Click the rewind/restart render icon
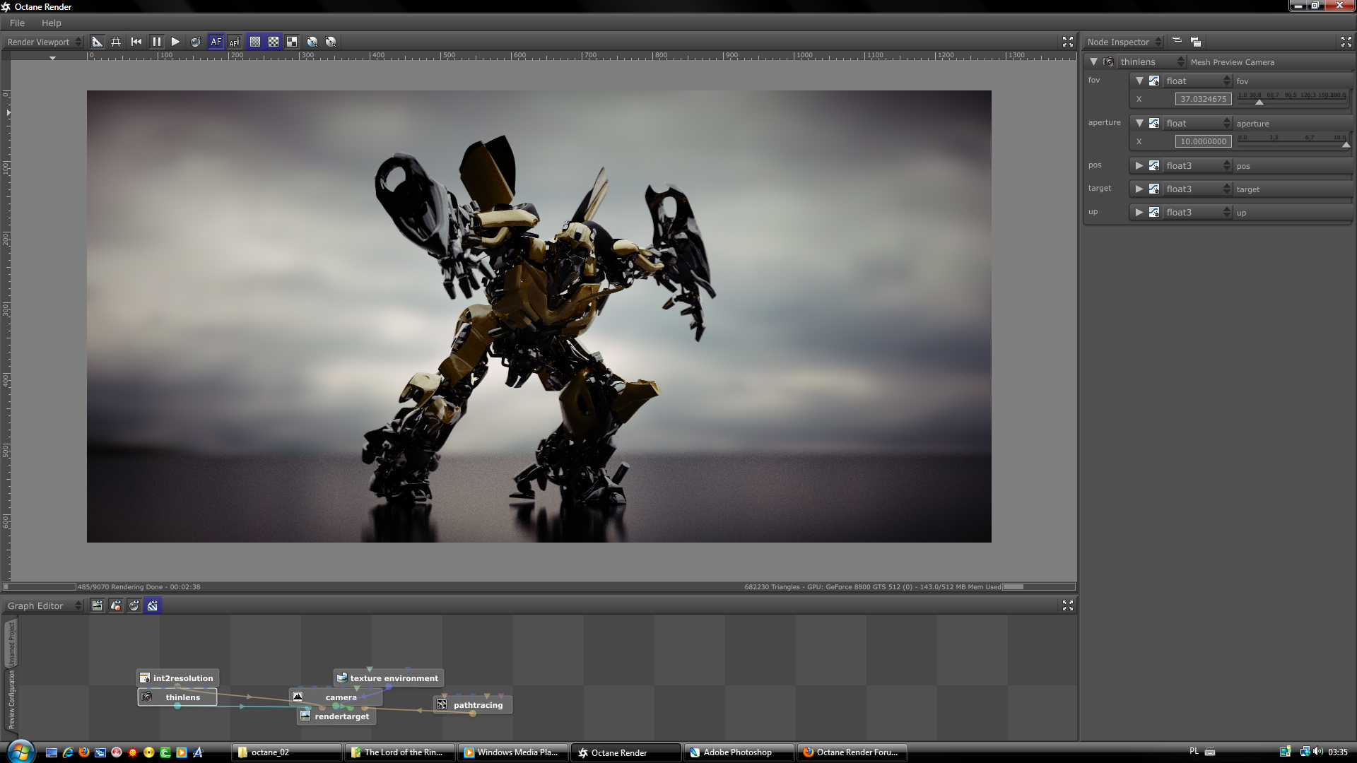The height and width of the screenshot is (763, 1357). (x=136, y=42)
